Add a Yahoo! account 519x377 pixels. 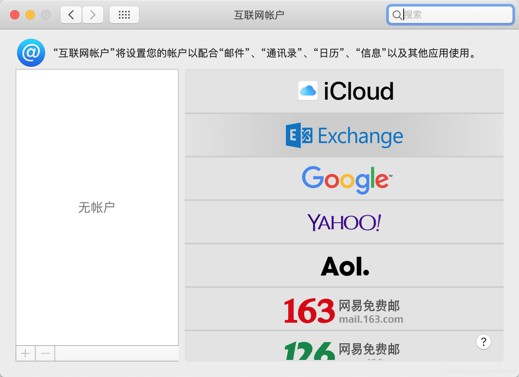click(x=344, y=222)
